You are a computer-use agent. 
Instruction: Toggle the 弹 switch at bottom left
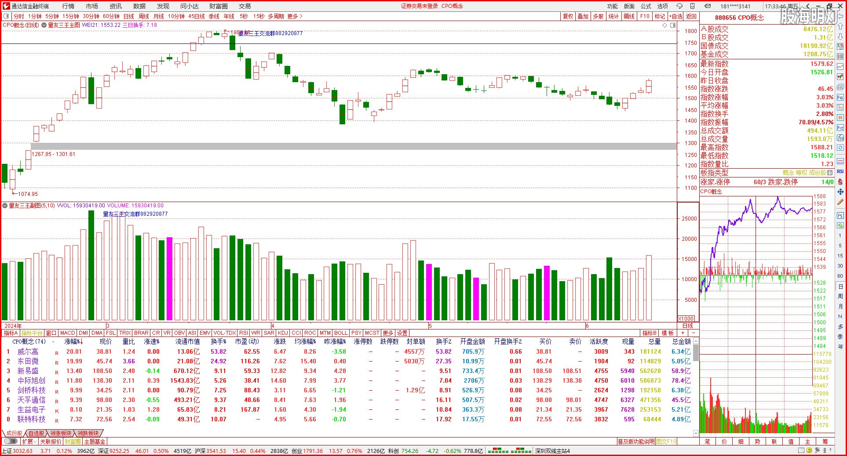point(11,441)
